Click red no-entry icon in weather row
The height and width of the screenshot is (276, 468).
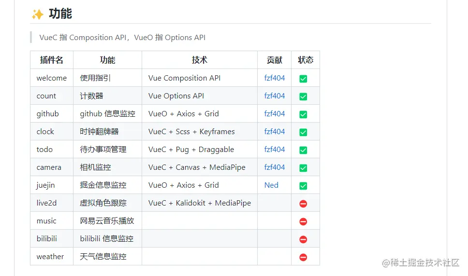[x=303, y=257]
